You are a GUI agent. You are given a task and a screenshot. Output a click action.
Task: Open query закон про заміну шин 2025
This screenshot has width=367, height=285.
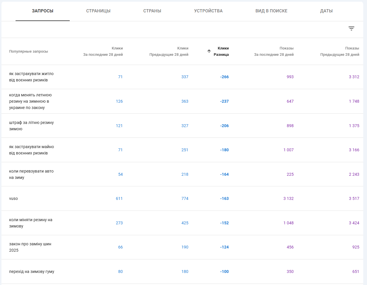pos(30,247)
